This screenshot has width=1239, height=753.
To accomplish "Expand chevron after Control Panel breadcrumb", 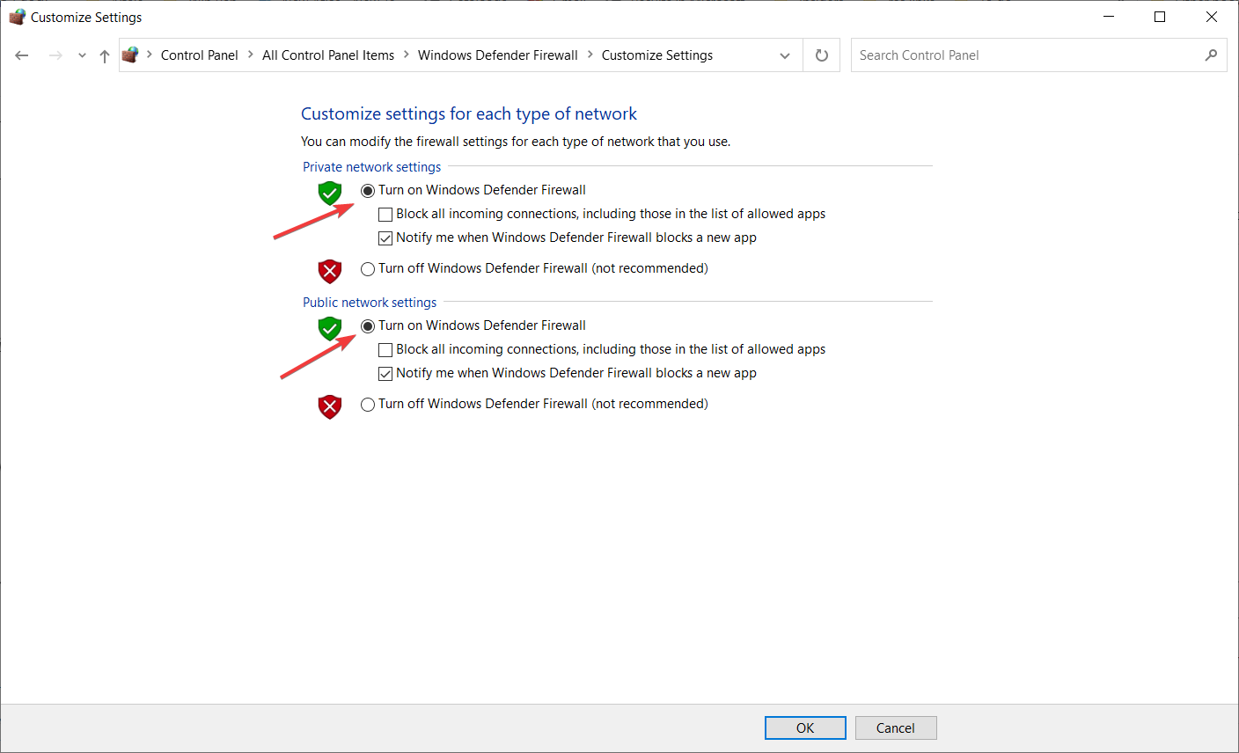I will coord(250,55).
